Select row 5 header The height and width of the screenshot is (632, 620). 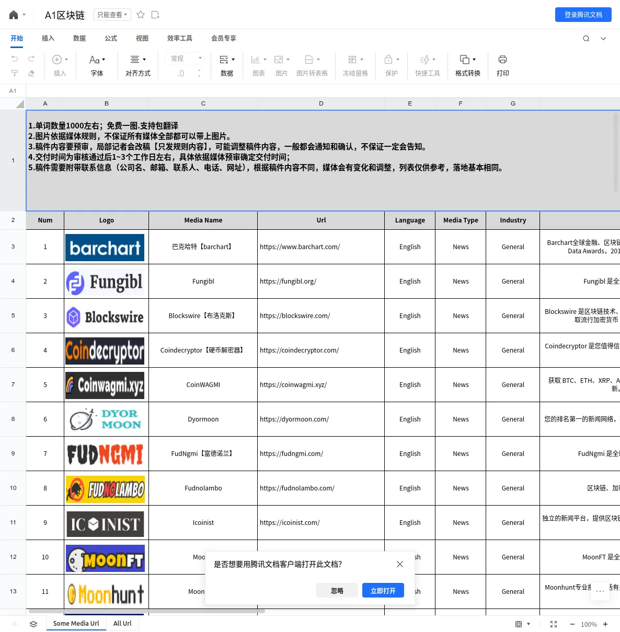click(13, 315)
